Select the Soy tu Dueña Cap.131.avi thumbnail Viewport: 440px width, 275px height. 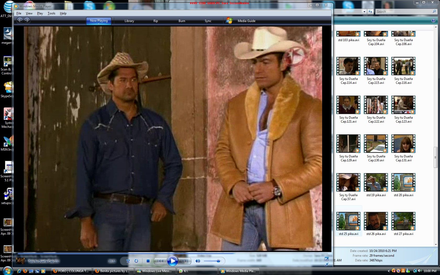pos(403,144)
